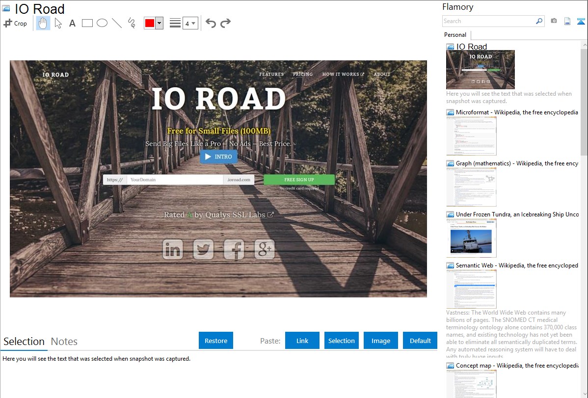The height and width of the screenshot is (398, 588).
Task: Click the Google Plus icon
Action: coord(265,249)
